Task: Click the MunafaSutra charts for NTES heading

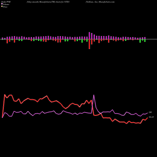Action: (x=48, y=2)
